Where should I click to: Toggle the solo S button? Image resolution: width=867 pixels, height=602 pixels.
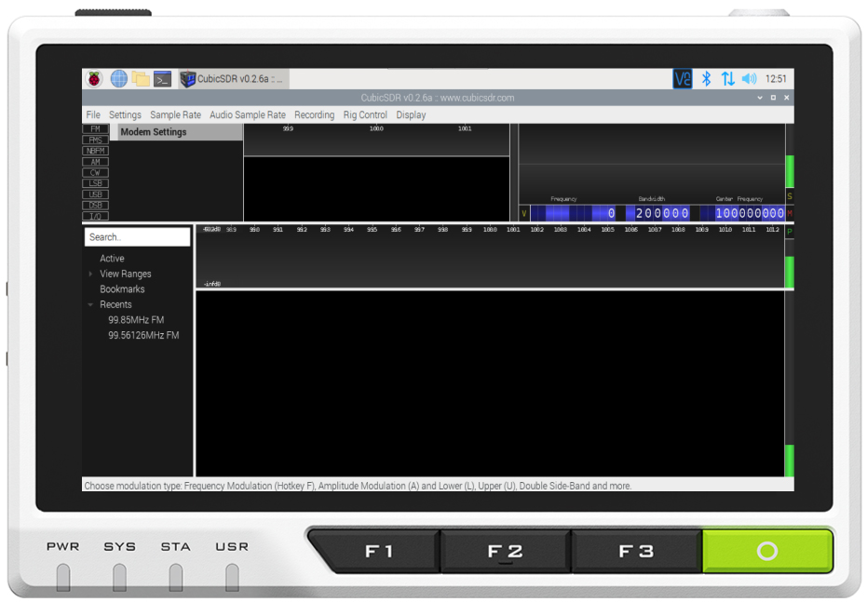[x=790, y=196]
